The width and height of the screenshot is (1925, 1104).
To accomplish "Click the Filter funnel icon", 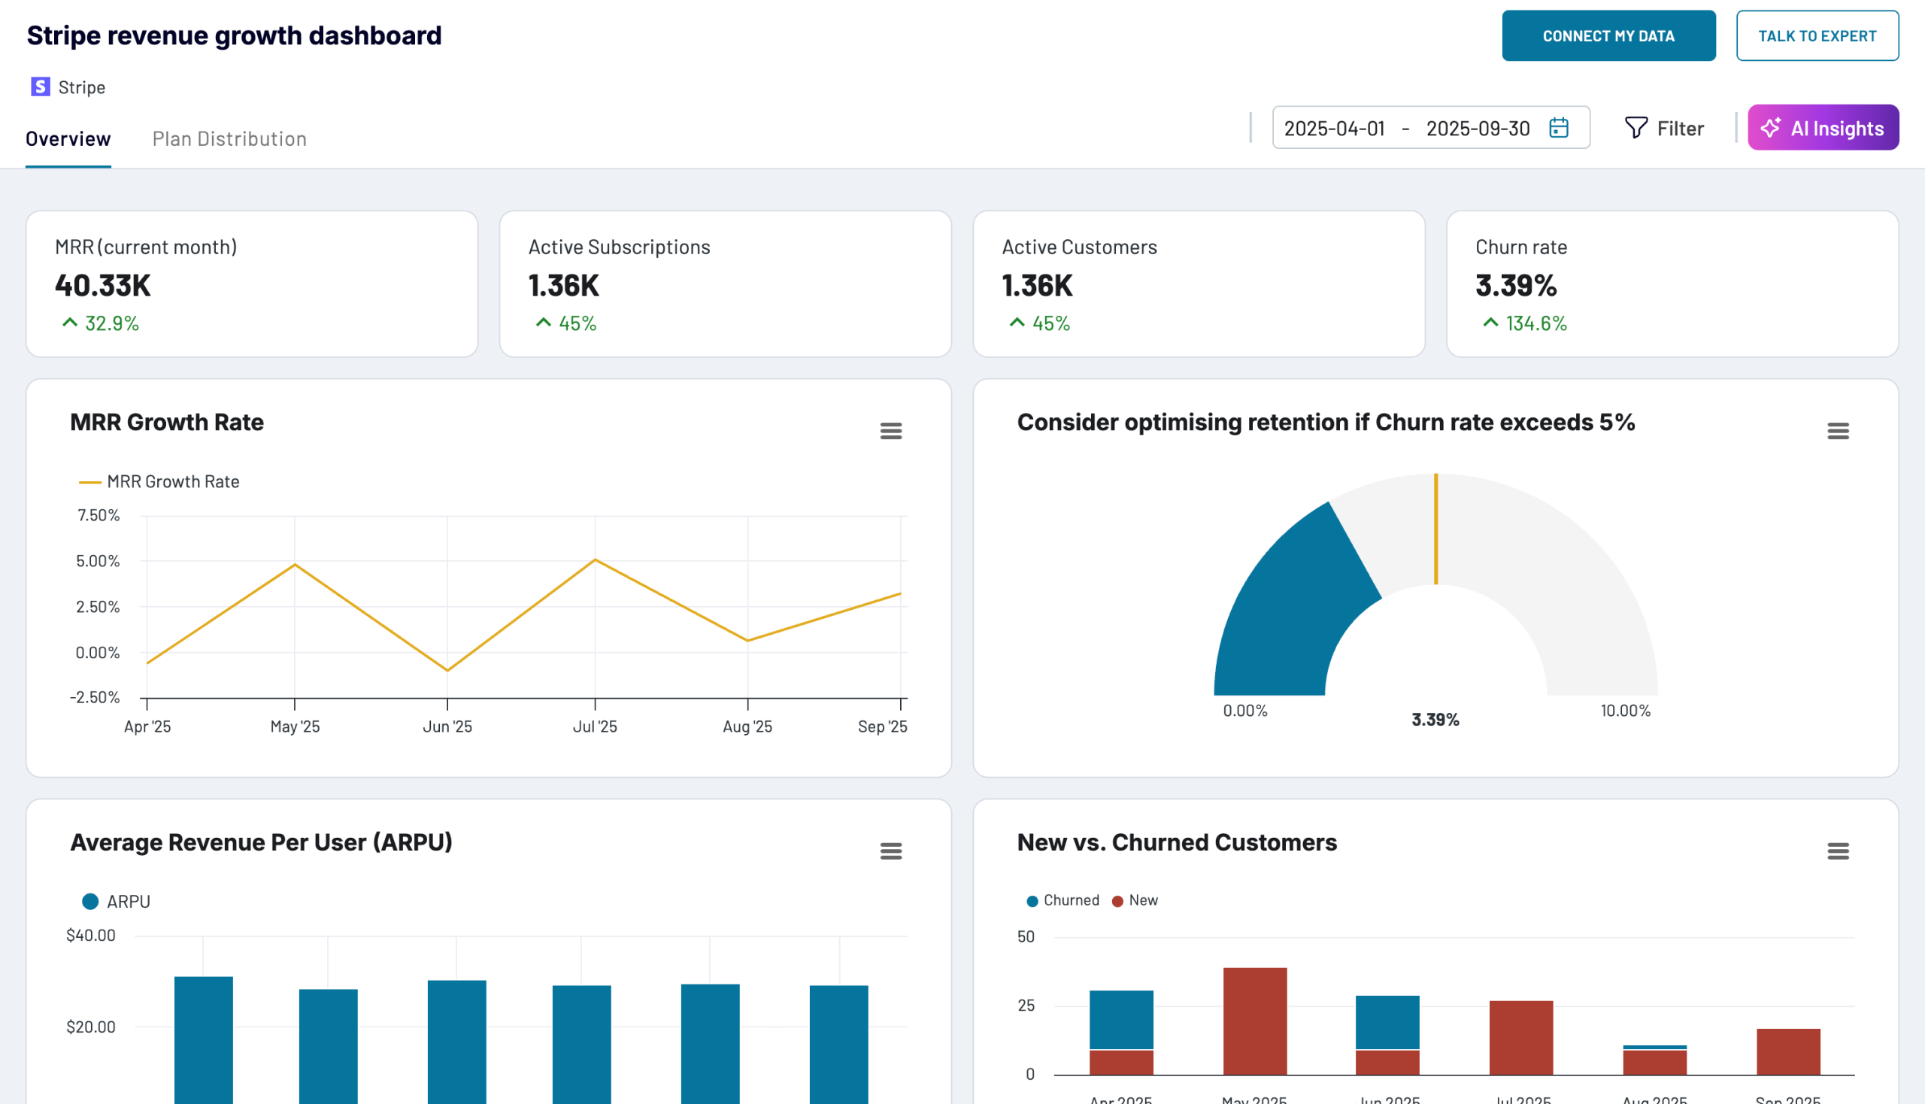I will (x=1635, y=127).
